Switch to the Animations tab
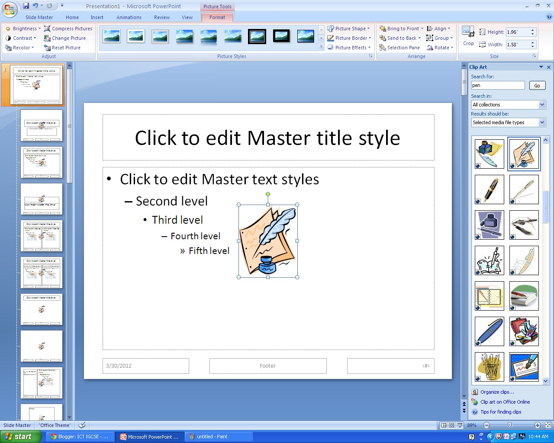This screenshot has width=554, height=443. (x=129, y=17)
